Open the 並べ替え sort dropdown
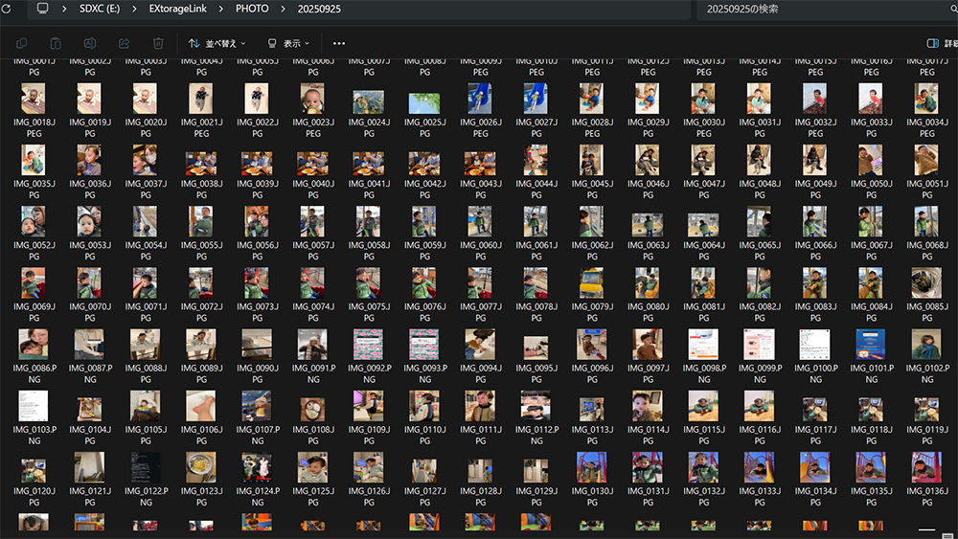This screenshot has height=539, width=958. pyautogui.click(x=217, y=43)
